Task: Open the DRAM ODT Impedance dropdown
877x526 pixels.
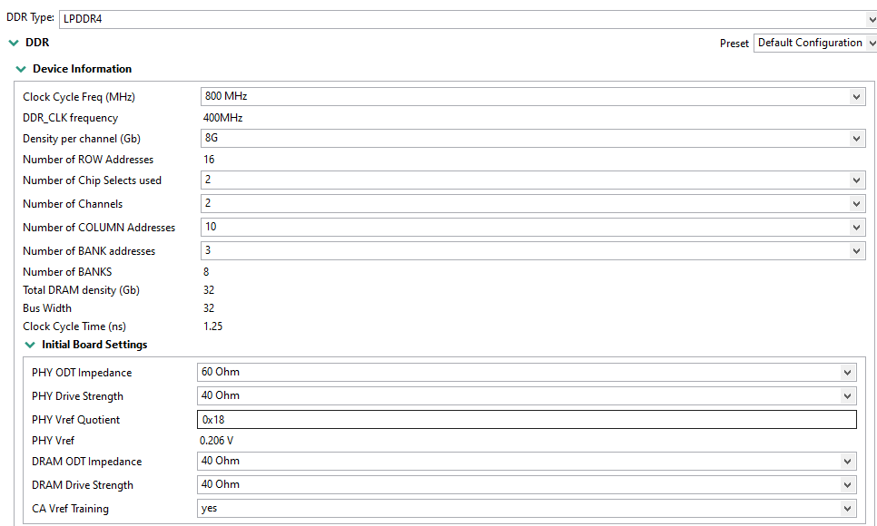Action: [x=527, y=462]
